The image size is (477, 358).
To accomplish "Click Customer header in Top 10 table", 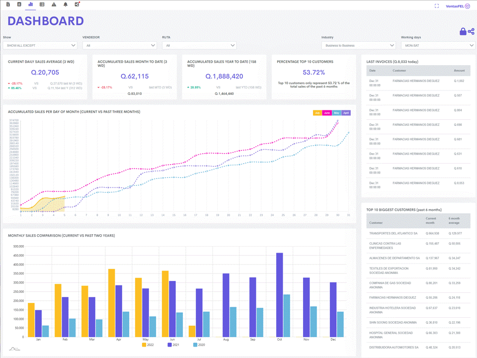I will [376, 223].
